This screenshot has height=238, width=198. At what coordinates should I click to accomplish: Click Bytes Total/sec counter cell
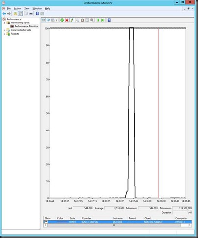click(90, 222)
